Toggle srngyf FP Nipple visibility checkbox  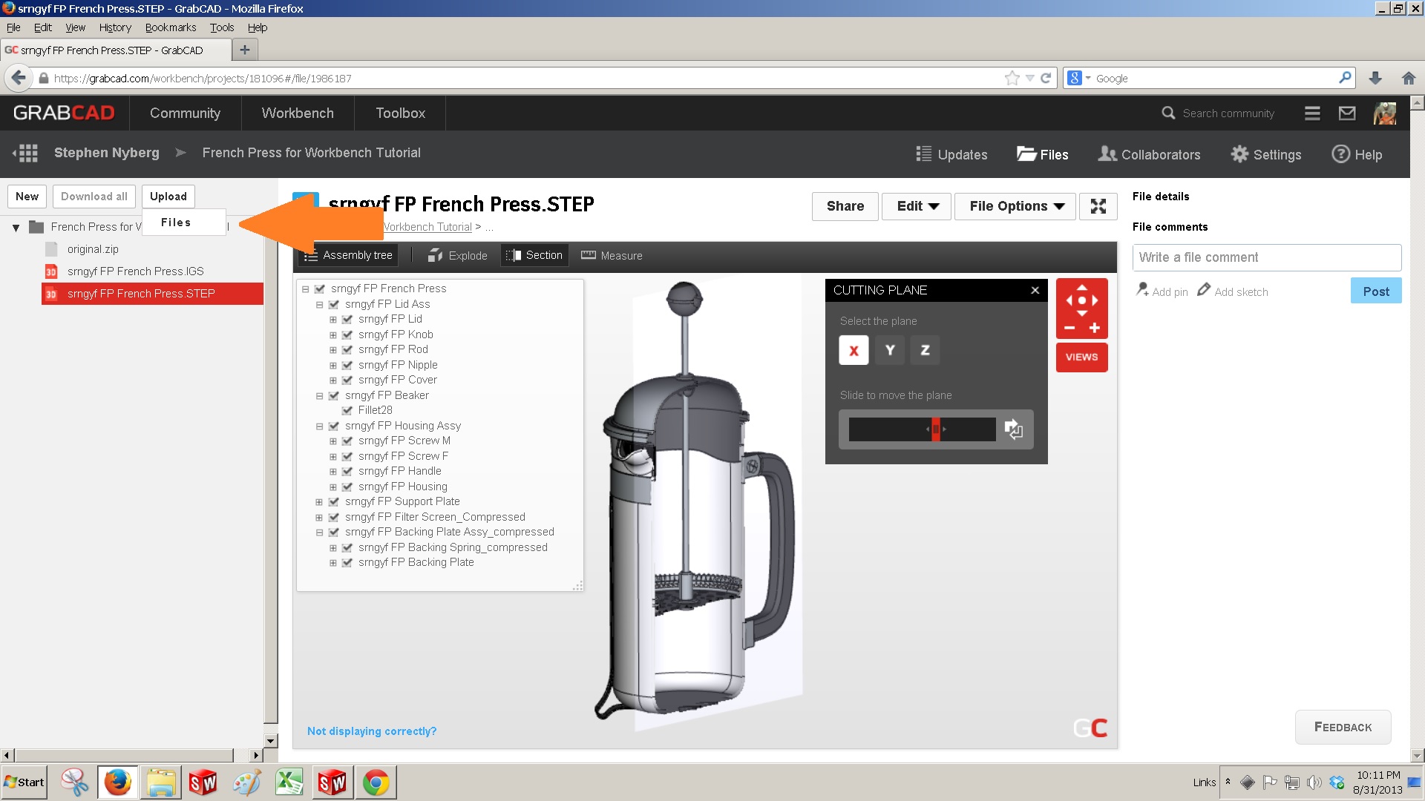347,366
